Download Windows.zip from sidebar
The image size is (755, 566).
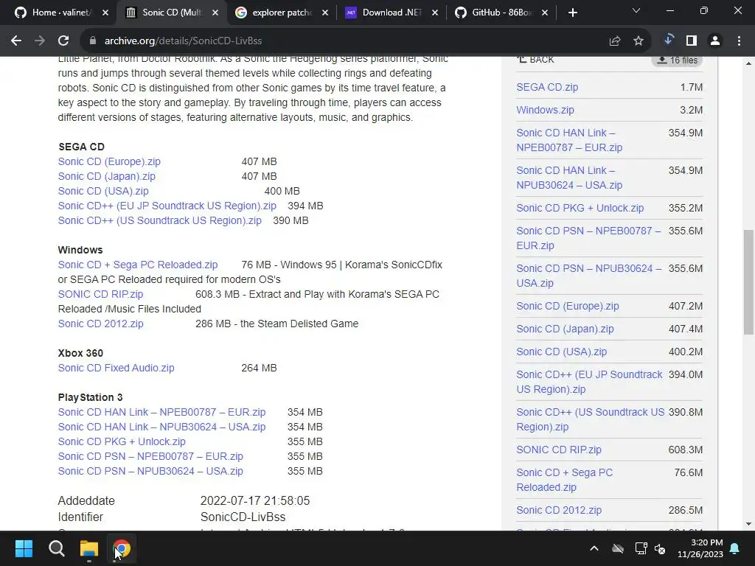[545, 110]
